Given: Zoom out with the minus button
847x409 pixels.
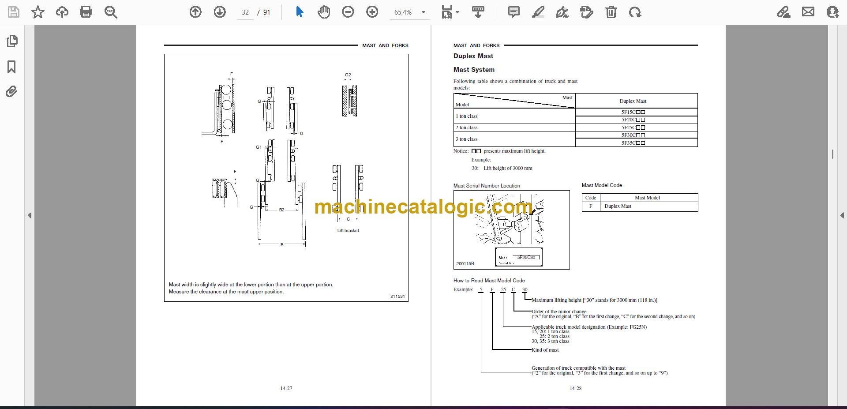Looking at the screenshot, I should tap(348, 12).
